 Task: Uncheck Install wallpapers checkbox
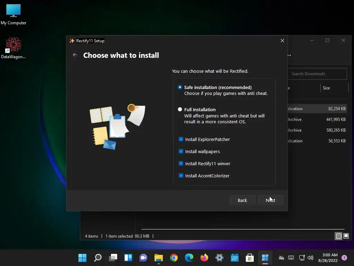pyautogui.click(x=181, y=151)
